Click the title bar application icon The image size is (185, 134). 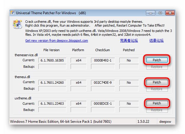(12, 13)
